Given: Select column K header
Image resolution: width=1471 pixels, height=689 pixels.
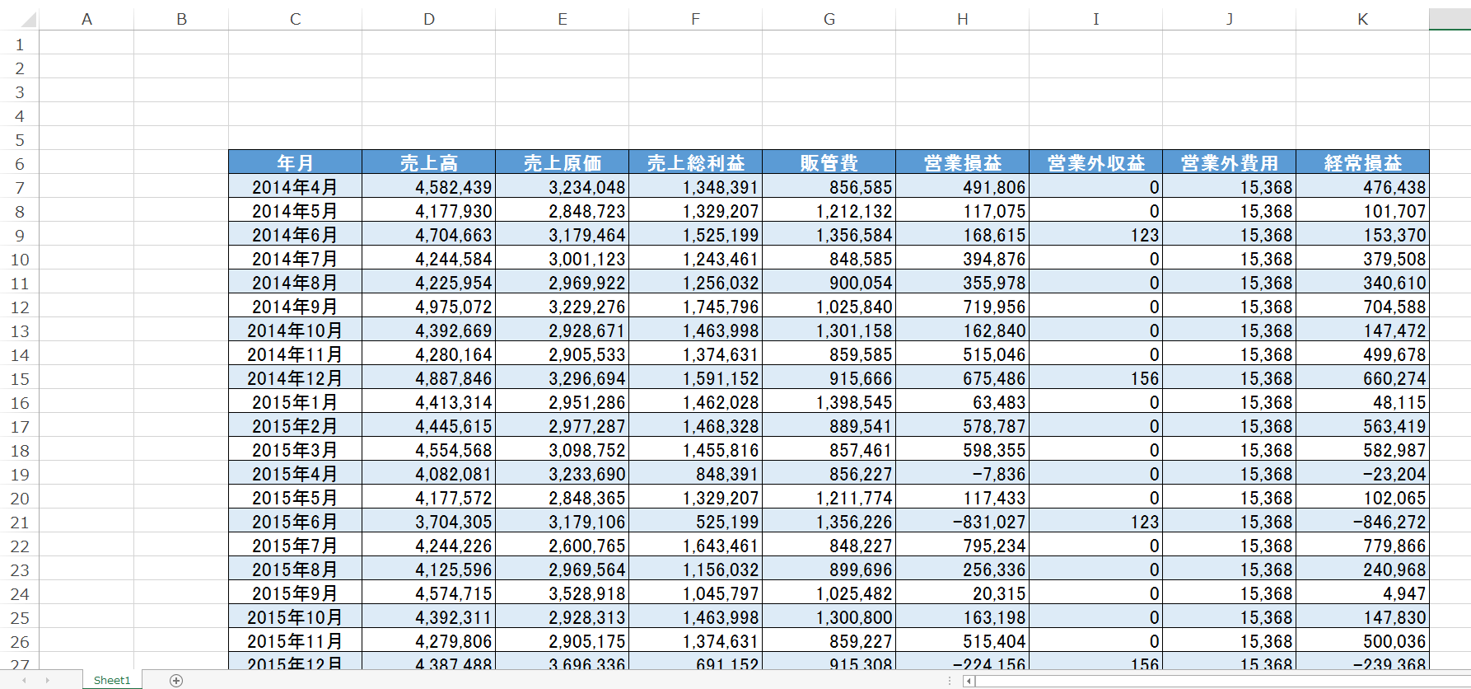Looking at the screenshot, I should coord(1362,19).
